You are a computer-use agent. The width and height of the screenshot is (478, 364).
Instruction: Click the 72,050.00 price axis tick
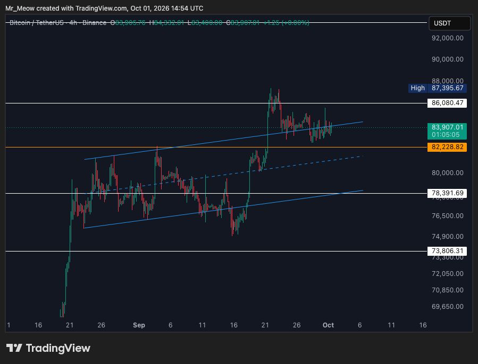click(448, 274)
